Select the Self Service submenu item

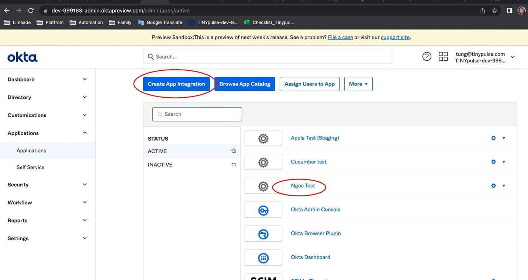48,167
